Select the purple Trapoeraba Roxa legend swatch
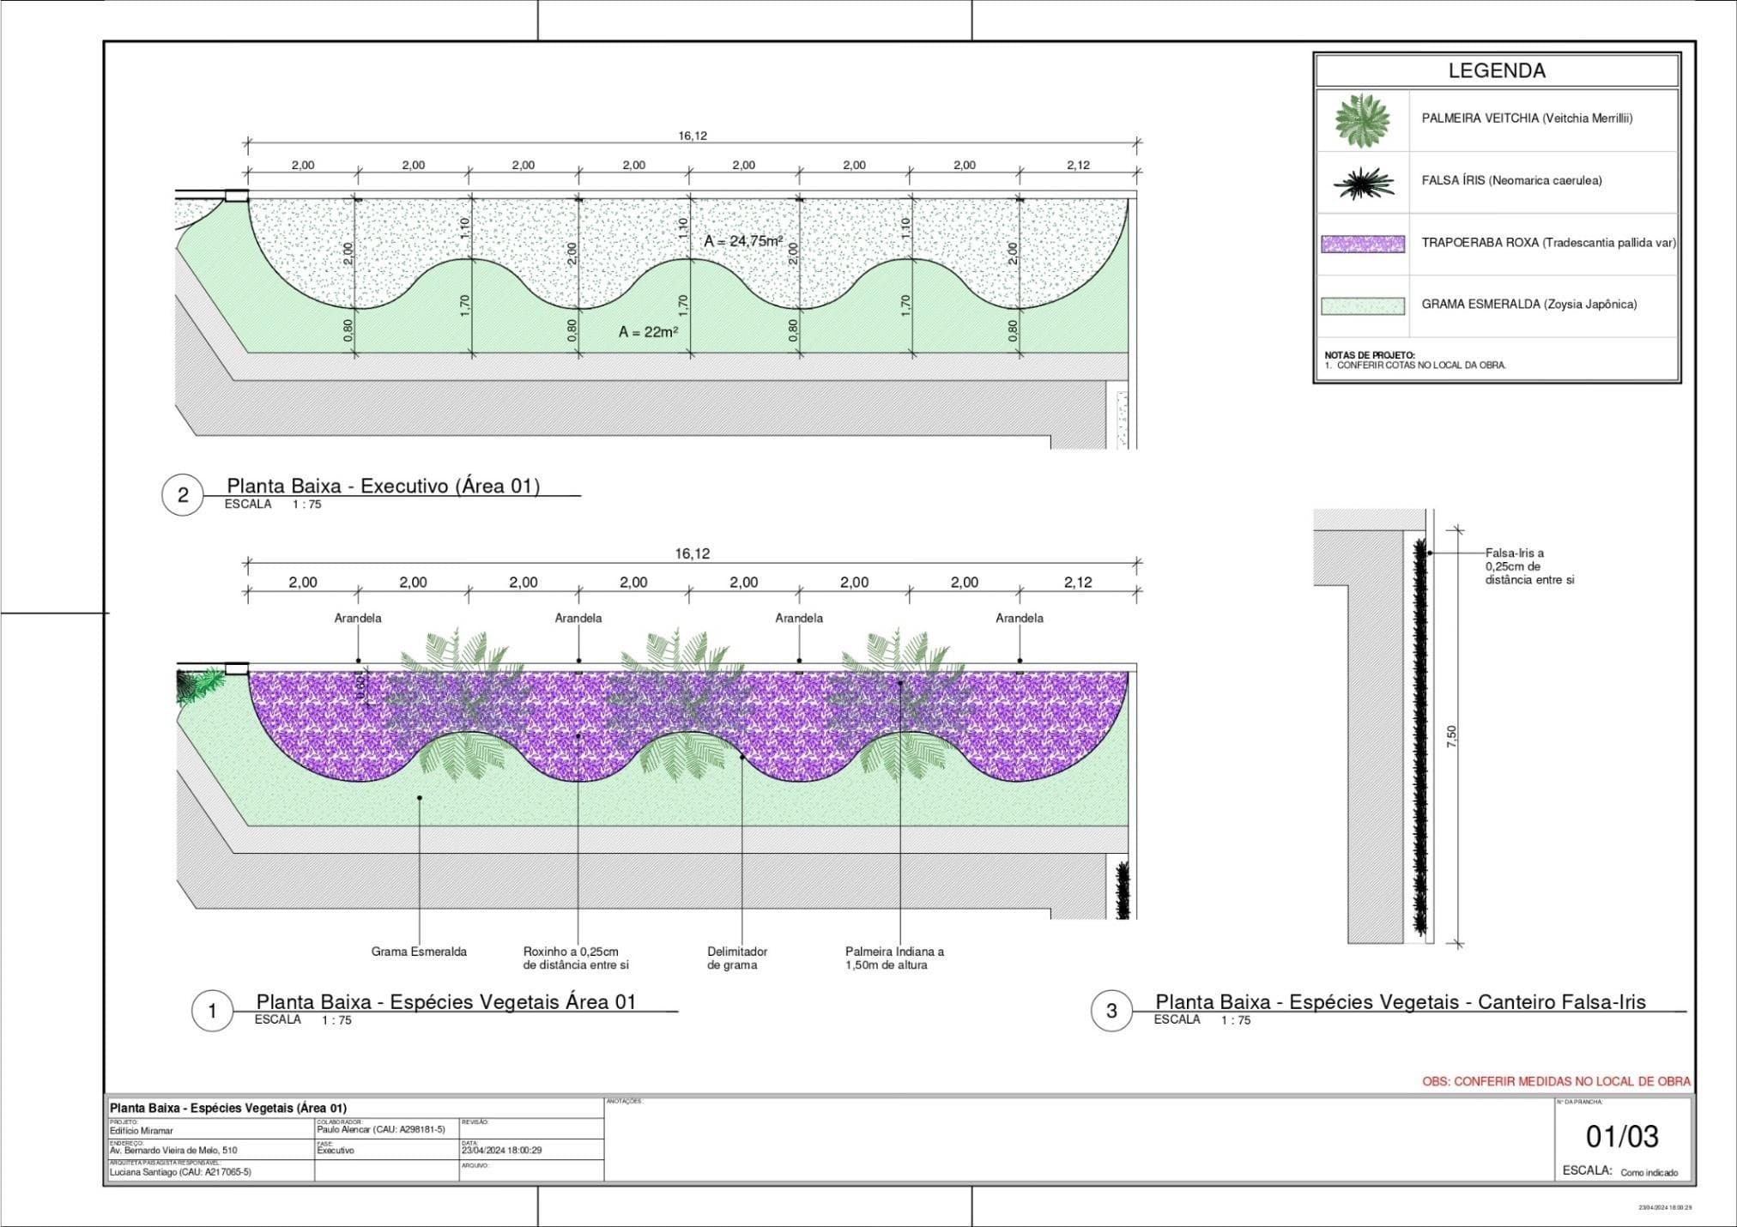Screen dimensions: 1737x1227 point(1363,244)
